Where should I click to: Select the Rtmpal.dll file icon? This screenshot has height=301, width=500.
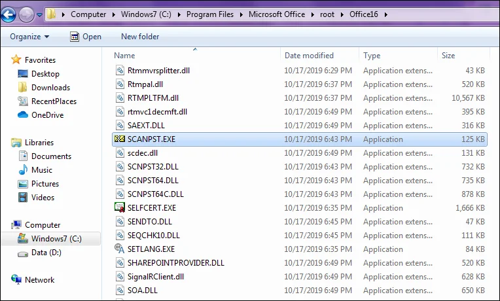(120, 84)
